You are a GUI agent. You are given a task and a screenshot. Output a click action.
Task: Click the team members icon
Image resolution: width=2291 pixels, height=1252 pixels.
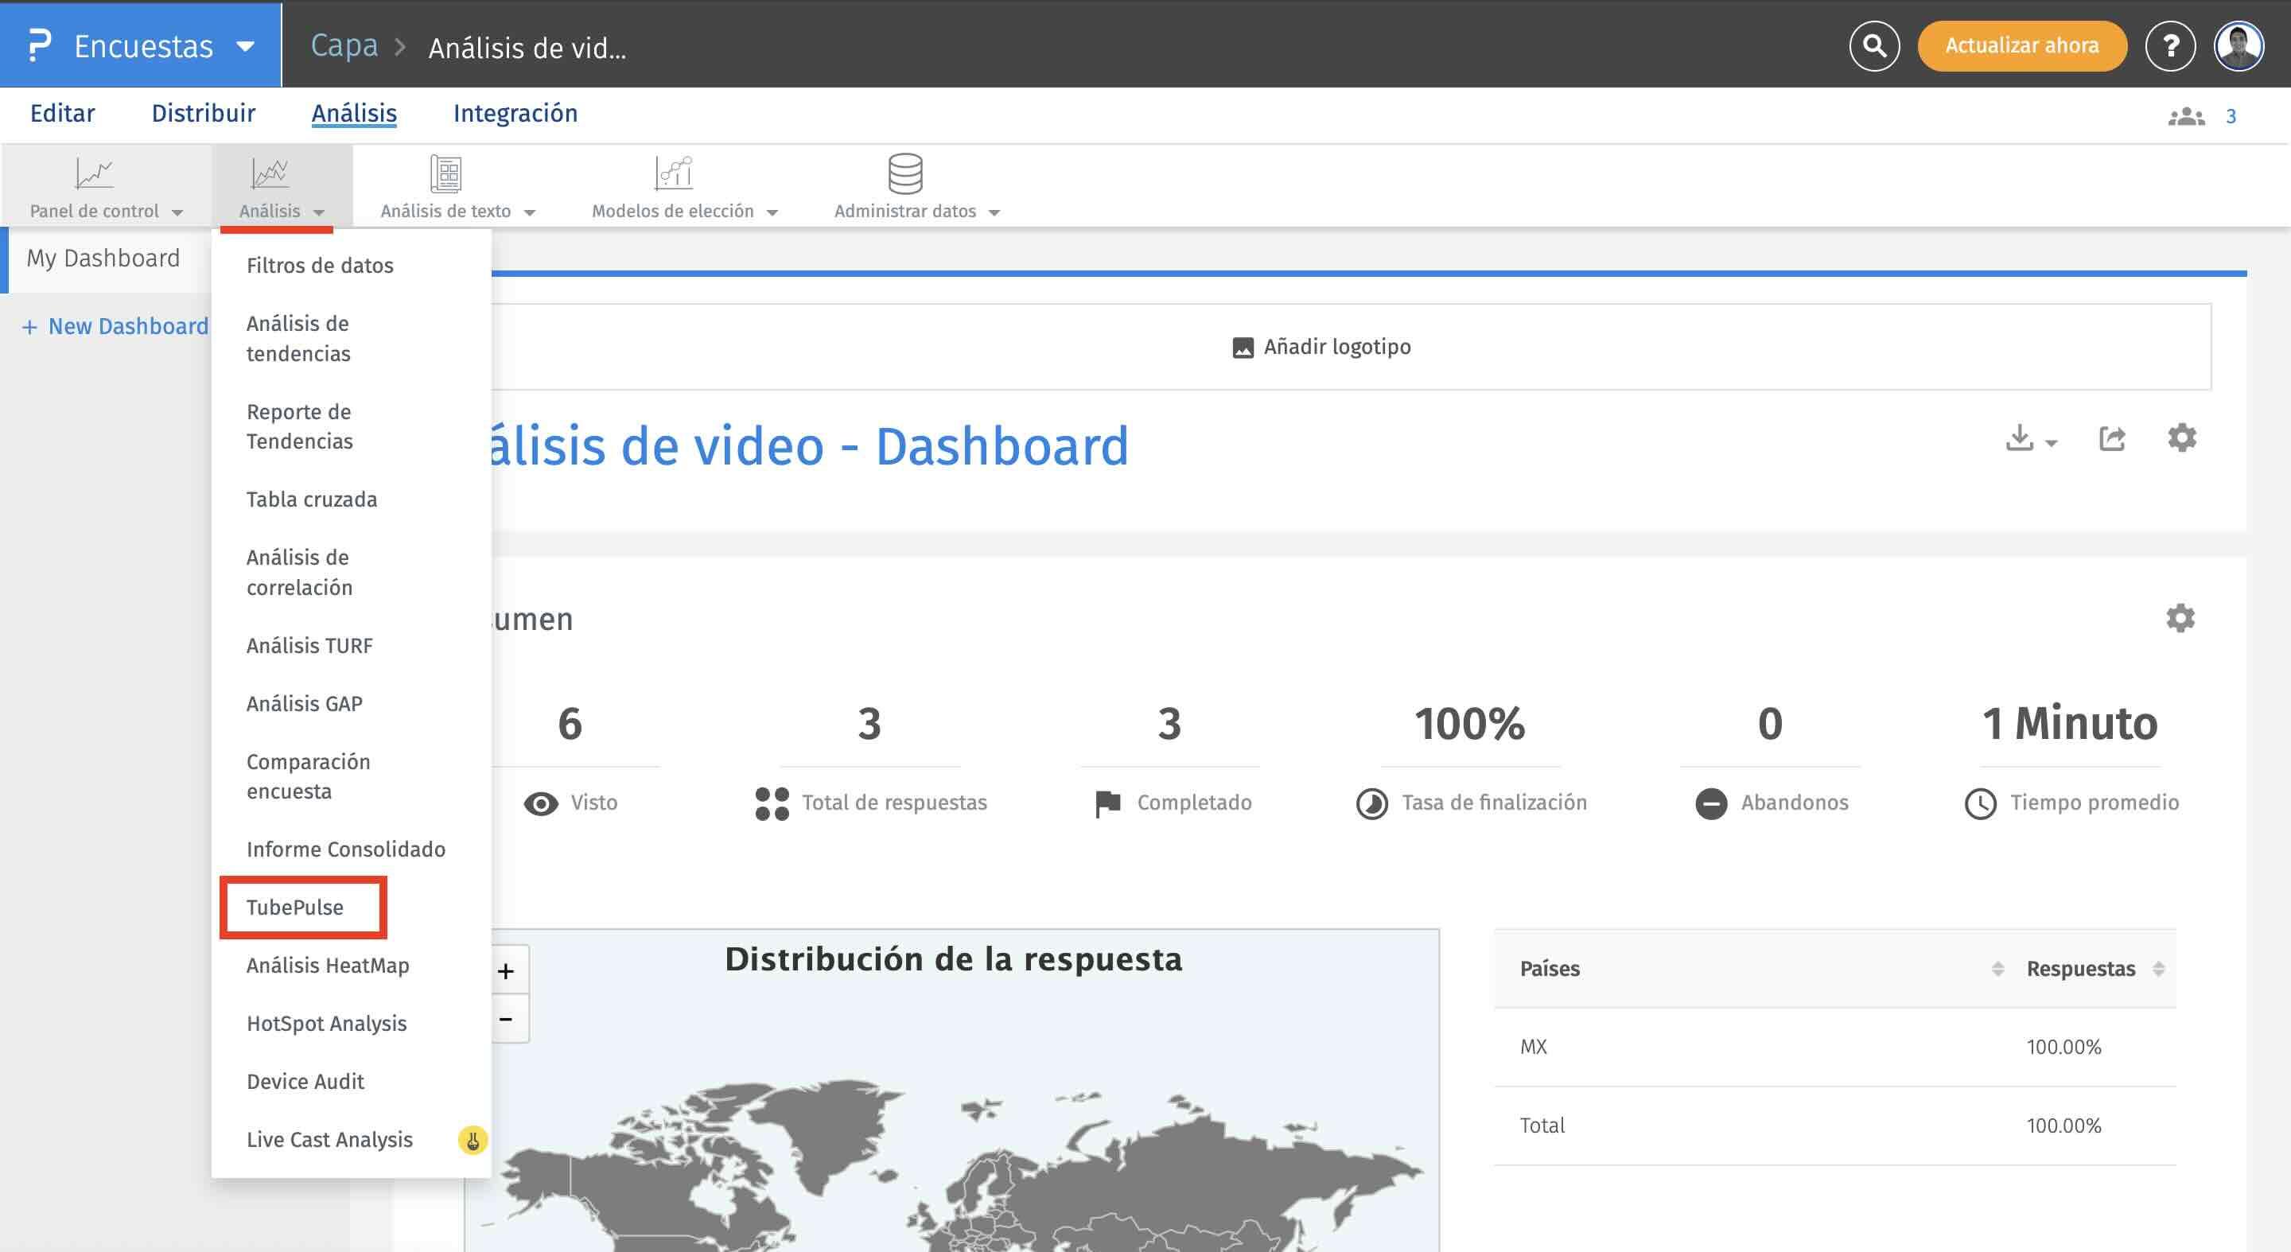[2186, 116]
